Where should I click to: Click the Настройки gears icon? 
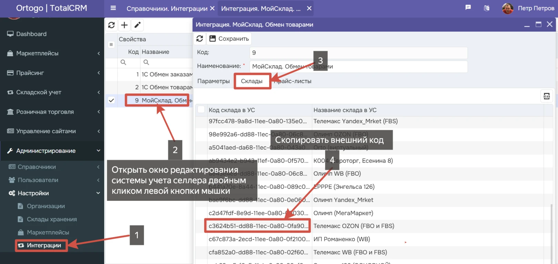[x=12, y=193]
